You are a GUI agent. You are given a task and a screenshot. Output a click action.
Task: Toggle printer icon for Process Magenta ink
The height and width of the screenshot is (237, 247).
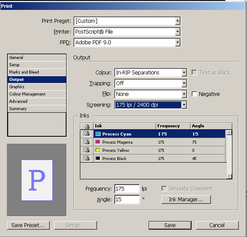pyautogui.click(x=87, y=142)
